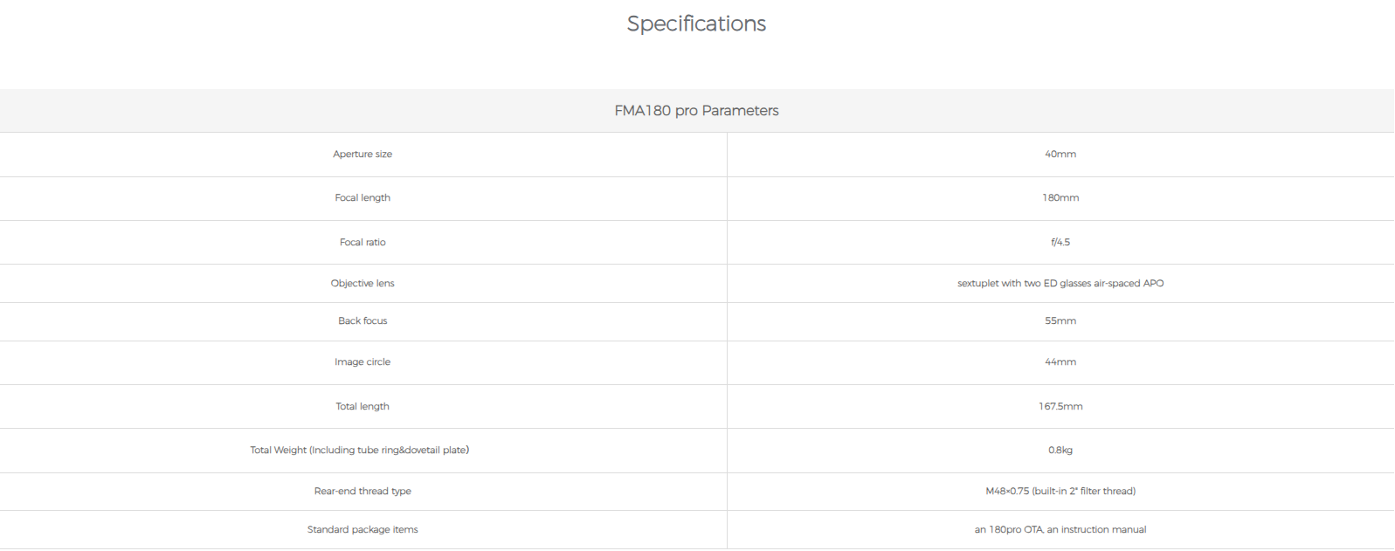Select the Objective lens label
The height and width of the screenshot is (551, 1395).
363,284
